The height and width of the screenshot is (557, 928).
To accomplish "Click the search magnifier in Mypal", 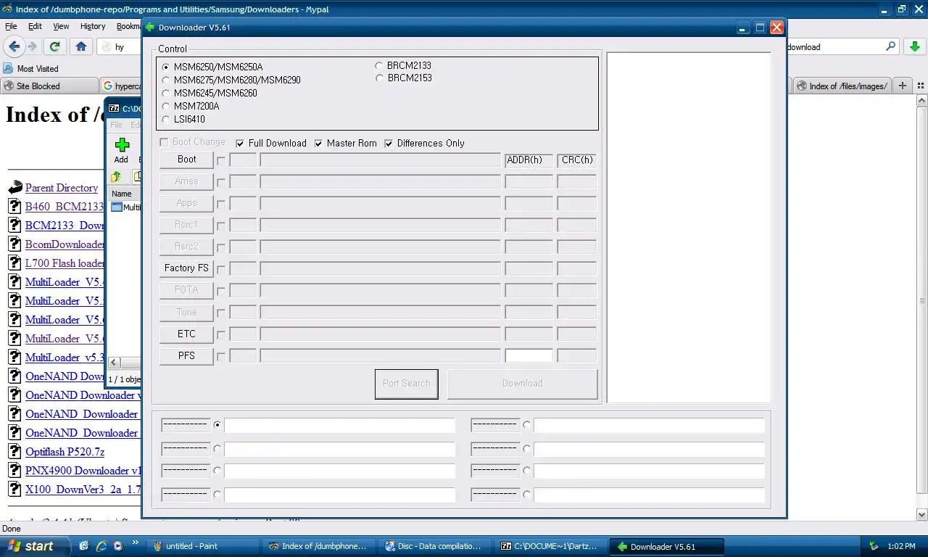I will [891, 46].
